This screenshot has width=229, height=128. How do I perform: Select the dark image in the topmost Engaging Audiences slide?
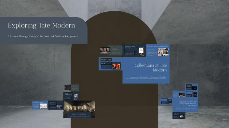point(195,88)
